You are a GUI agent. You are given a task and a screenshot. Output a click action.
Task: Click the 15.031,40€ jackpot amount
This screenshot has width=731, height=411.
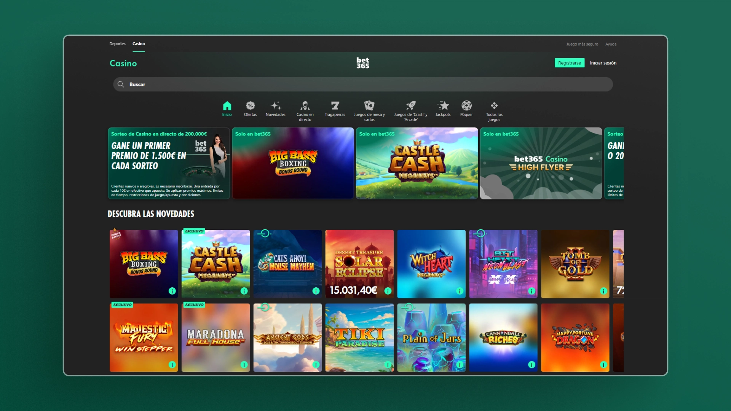coord(353,290)
